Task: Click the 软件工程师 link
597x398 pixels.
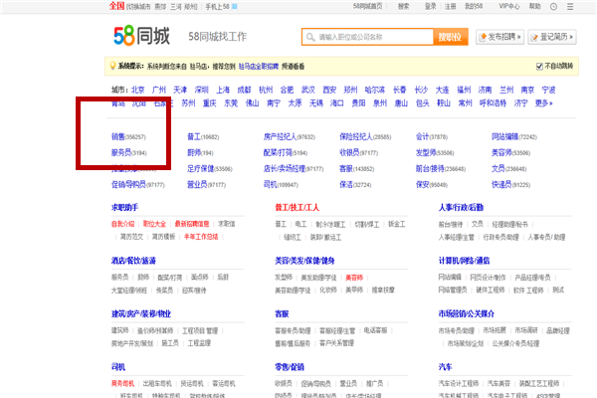Action: 528,291
